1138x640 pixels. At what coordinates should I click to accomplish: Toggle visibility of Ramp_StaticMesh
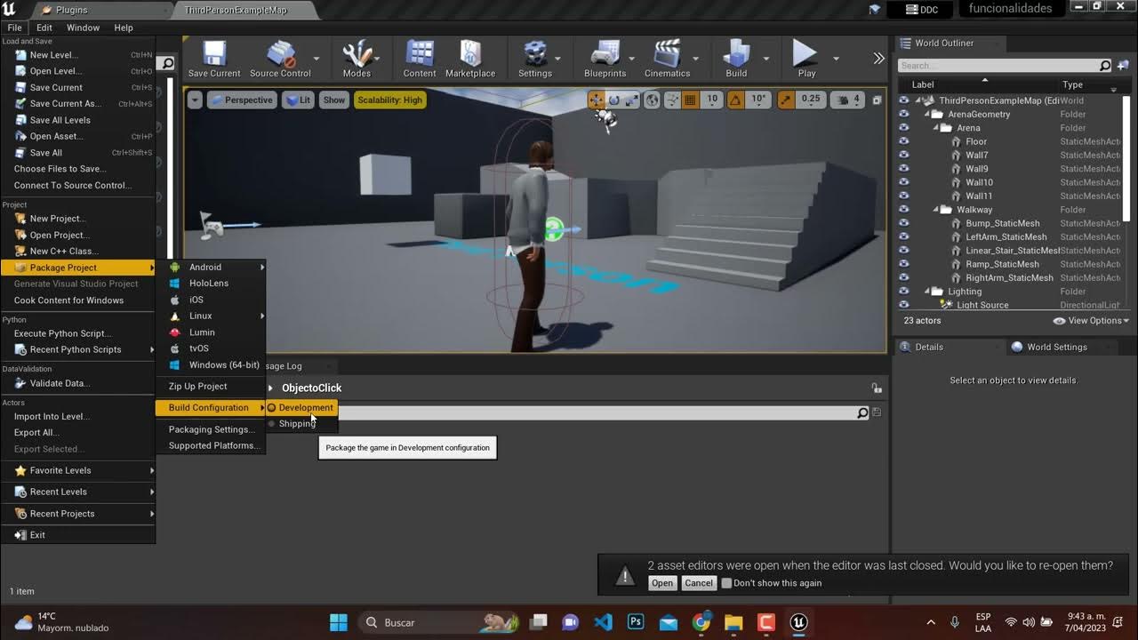pyautogui.click(x=904, y=264)
